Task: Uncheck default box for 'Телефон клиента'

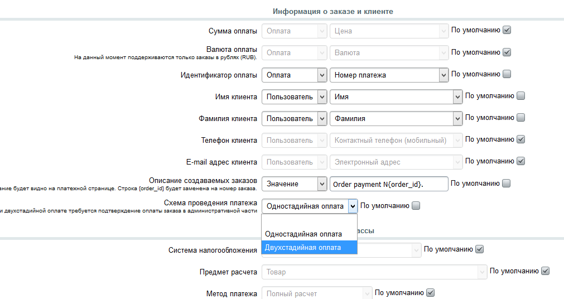Action: (x=520, y=139)
